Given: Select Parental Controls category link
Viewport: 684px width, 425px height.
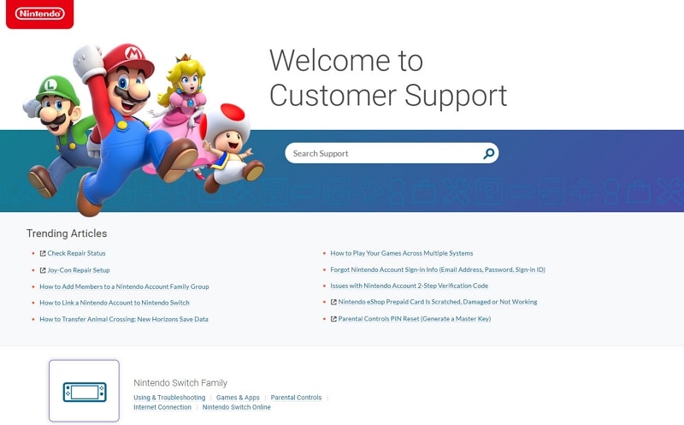Looking at the screenshot, I should [x=296, y=398].
